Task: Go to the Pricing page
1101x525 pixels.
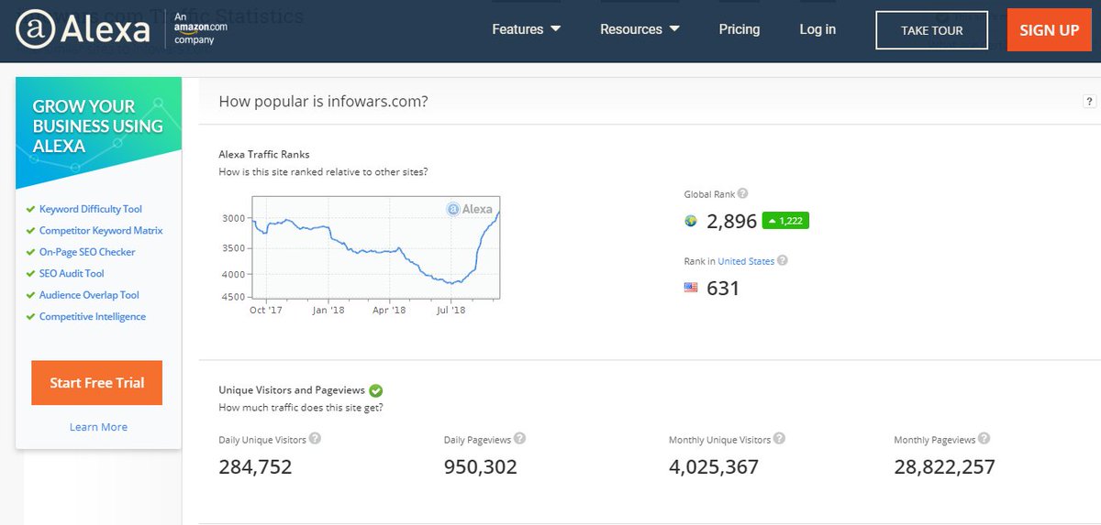Action: click(x=740, y=29)
